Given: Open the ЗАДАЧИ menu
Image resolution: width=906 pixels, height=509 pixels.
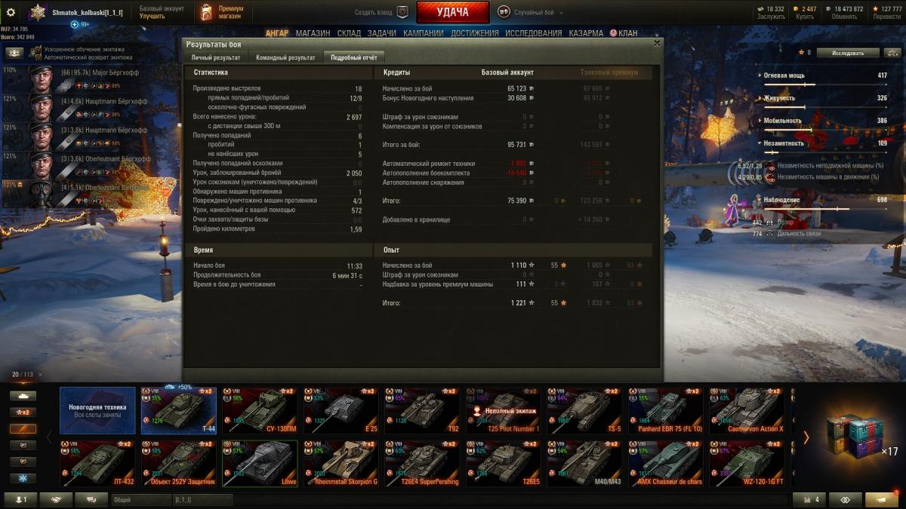Looking at the screenshot, I should point(382,33).
